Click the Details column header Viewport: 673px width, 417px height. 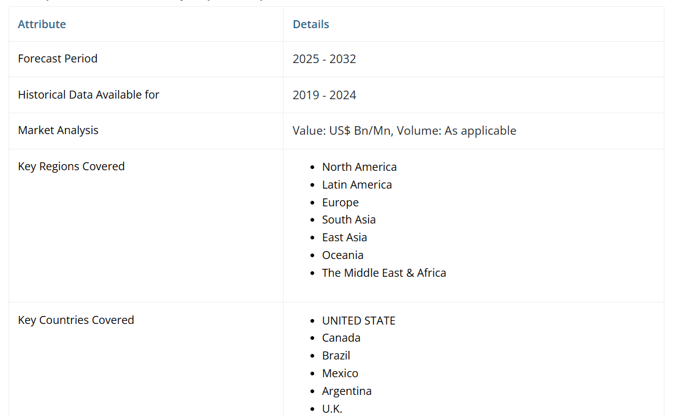point(310,24)
